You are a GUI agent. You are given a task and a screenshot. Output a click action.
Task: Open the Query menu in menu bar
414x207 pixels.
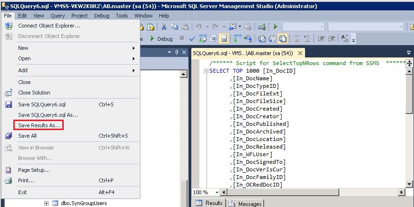(58, 16)
